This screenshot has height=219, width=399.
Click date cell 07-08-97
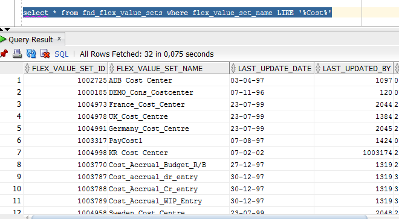click(272, 141)
